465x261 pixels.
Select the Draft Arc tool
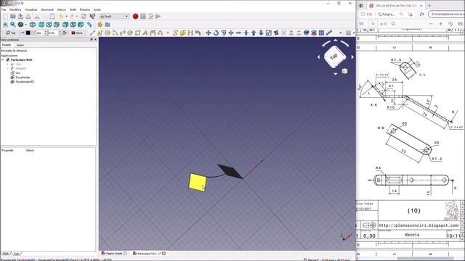(x=115, y=33)
